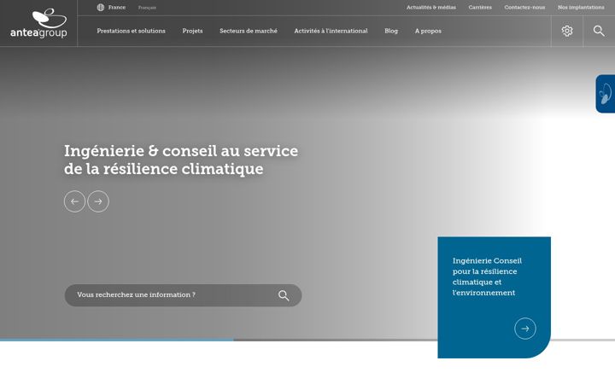Screen dimensions: 615x384
Task: Click the Vous recherchez une information search field
Action: click(183, 295)
